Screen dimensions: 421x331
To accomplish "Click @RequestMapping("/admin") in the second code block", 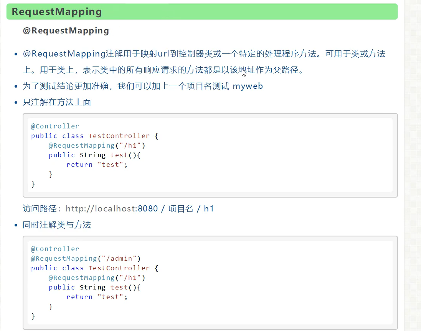I will 86,258.
